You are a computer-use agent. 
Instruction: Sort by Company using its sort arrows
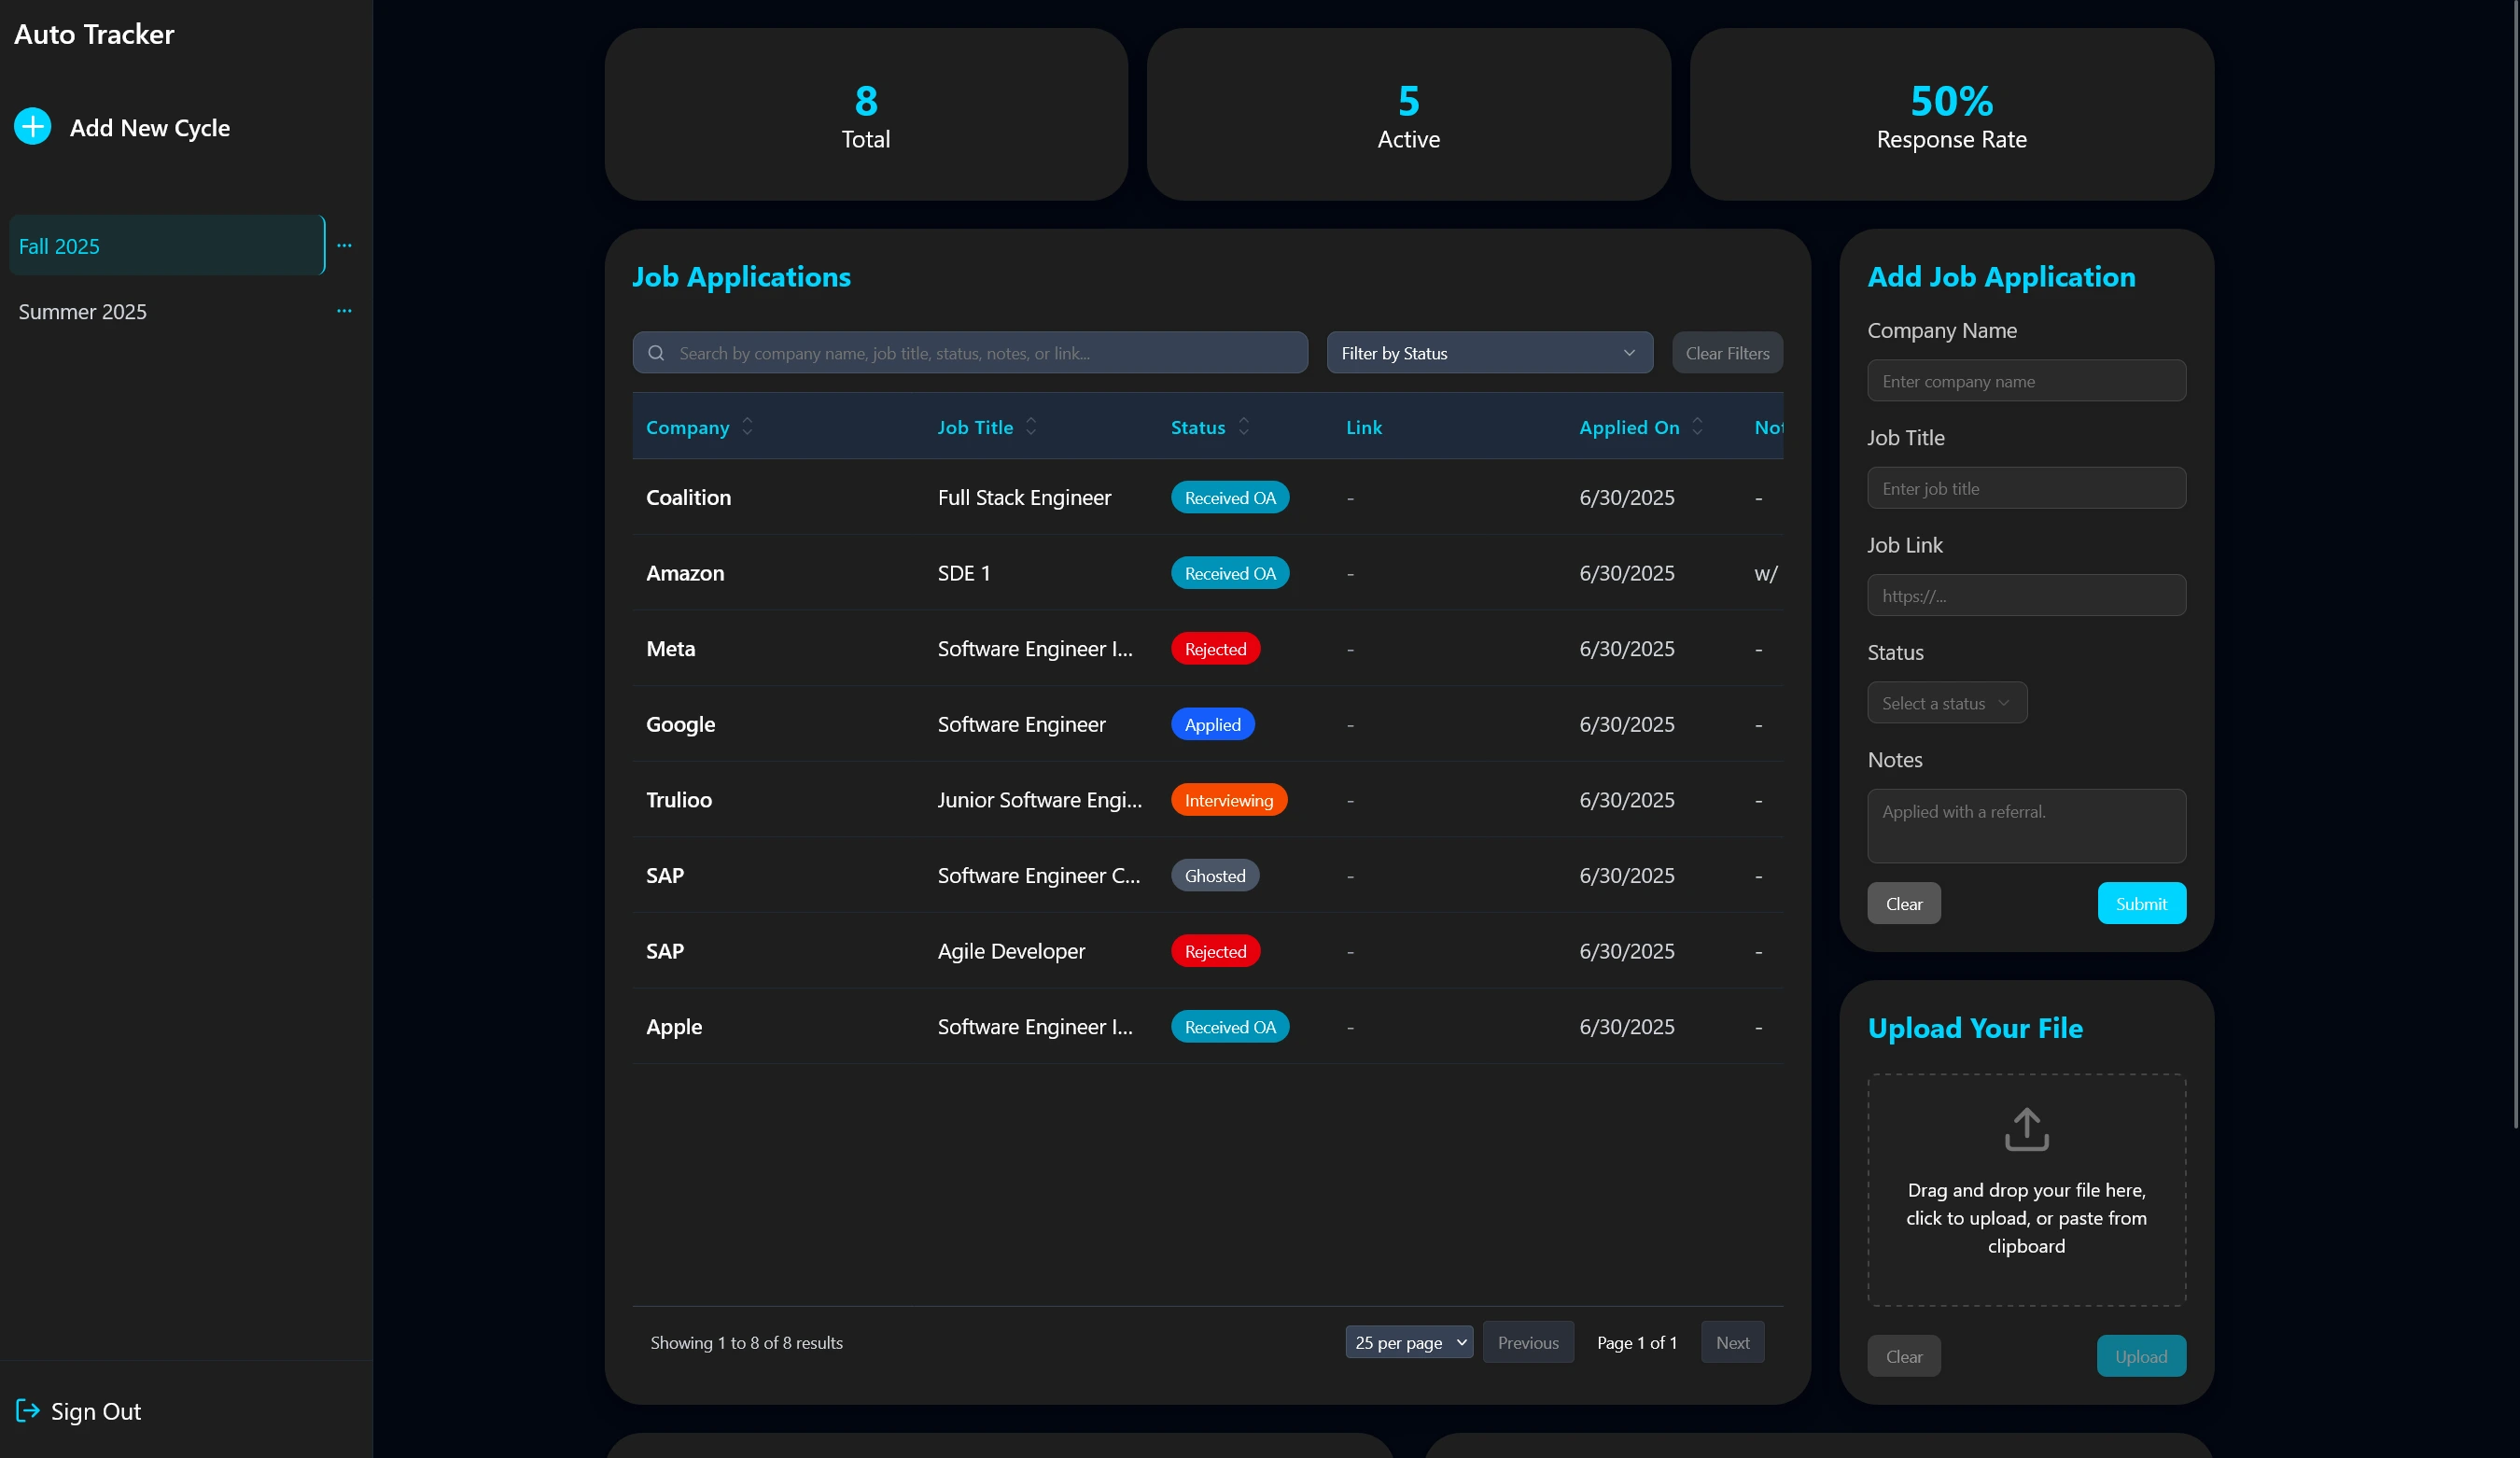click(x=747, y=427)
